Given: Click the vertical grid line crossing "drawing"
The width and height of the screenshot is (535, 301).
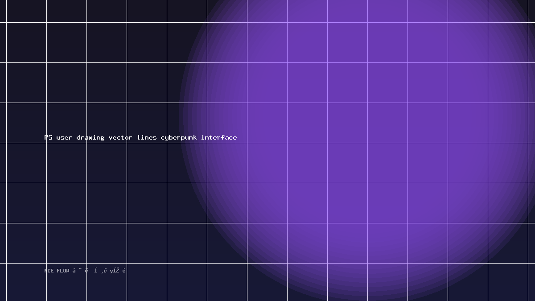Looking at the screenshot, I should tap(86, 138).
